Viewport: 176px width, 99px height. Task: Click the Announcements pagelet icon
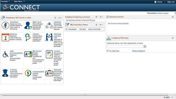pos(108,17)
